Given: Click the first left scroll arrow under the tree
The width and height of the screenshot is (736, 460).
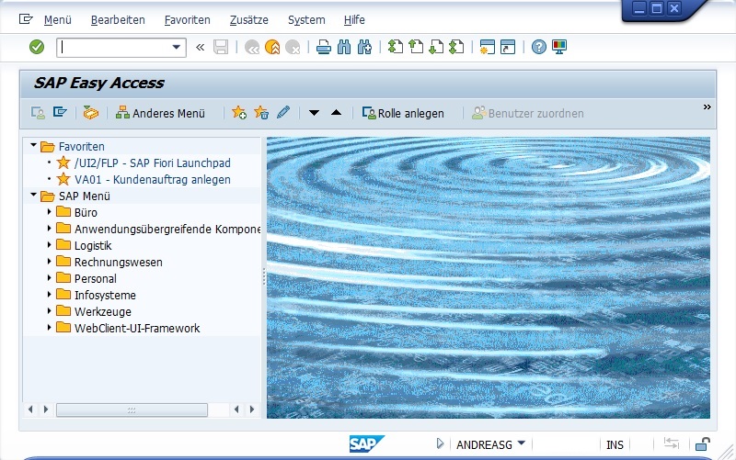Looking at the screenshot, I should 30,410.
